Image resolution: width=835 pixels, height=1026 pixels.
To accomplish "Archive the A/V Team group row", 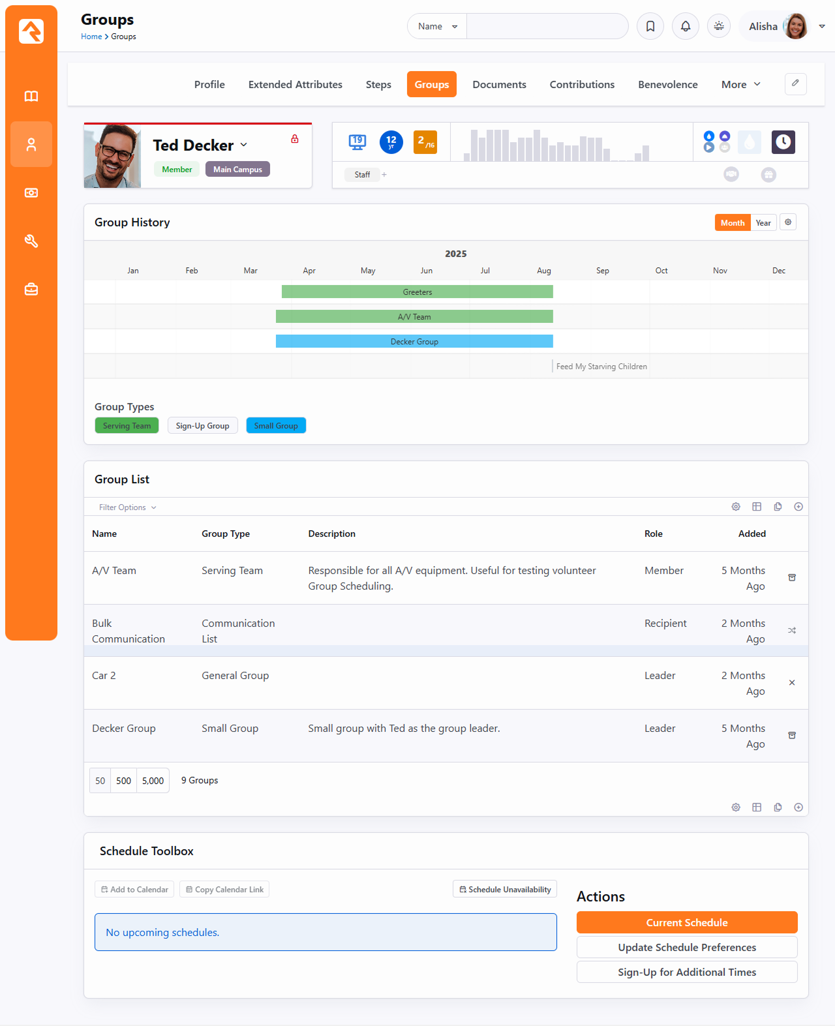I will [x=792, y=578].
